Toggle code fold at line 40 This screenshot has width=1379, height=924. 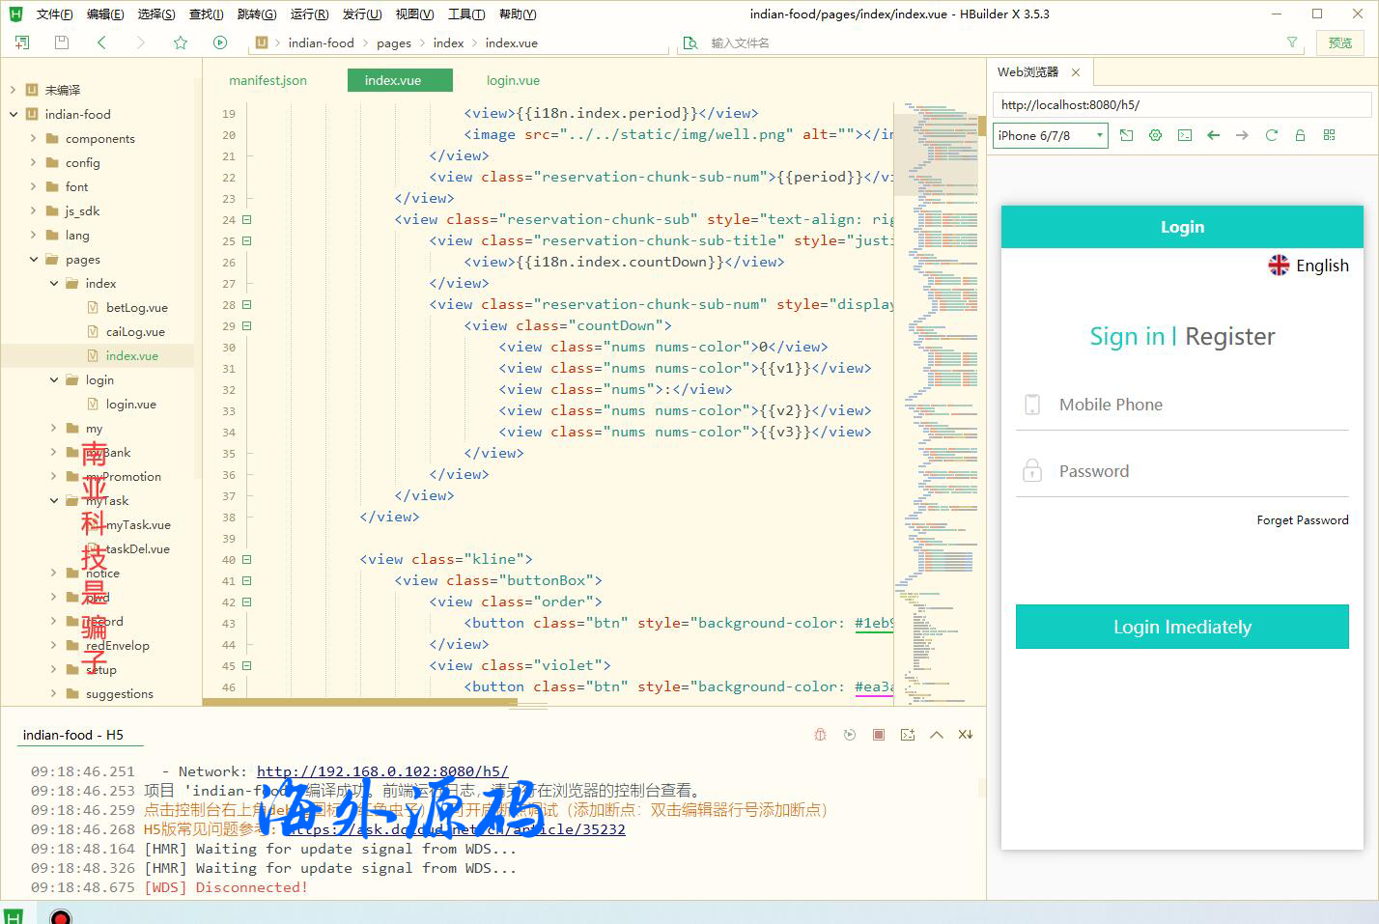click(x=246, y=560)
